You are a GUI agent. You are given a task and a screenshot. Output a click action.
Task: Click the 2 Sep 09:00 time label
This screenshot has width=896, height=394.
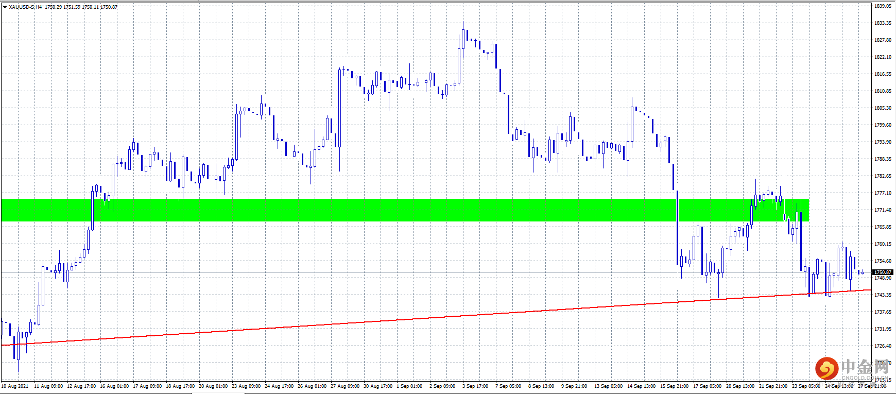pyautogui.click(x=442, y=386)
